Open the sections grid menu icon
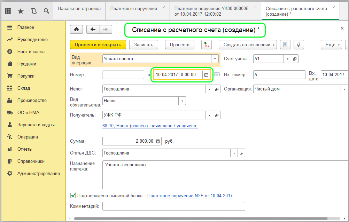Screen dimensions: 349x222 (8, 11)
